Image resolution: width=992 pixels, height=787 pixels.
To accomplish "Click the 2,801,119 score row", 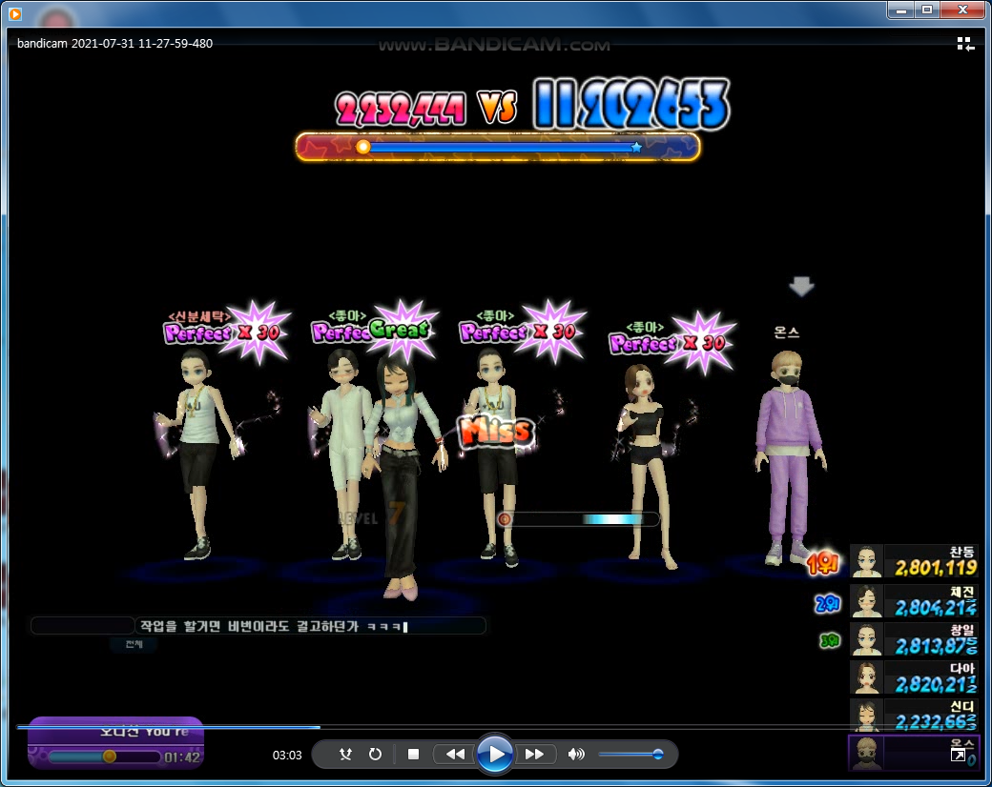I will pyautogui.click(x=914, y=561).
